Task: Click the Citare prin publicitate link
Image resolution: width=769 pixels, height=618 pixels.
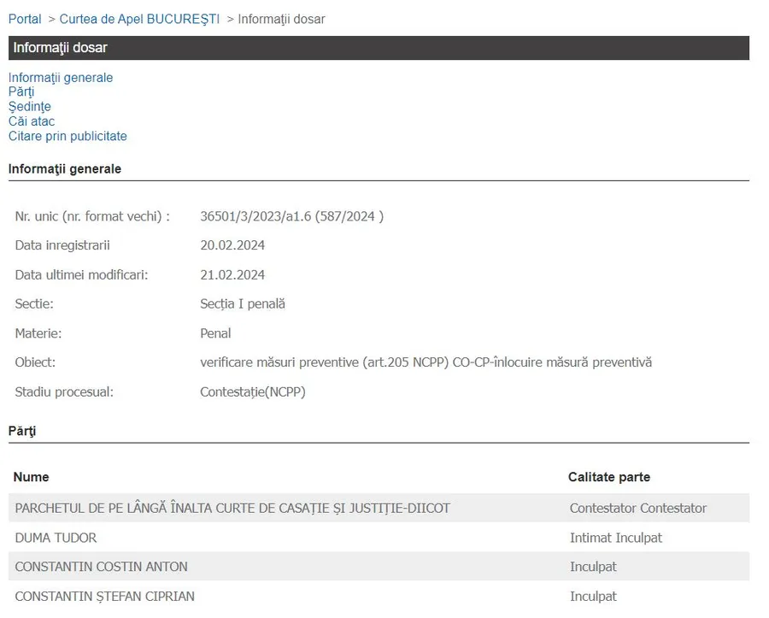Action: click(68, 136)
